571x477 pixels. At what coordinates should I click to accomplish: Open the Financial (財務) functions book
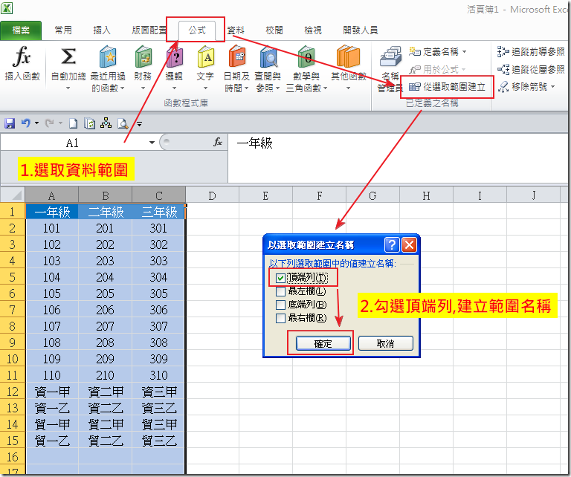(x=143, y=57)
